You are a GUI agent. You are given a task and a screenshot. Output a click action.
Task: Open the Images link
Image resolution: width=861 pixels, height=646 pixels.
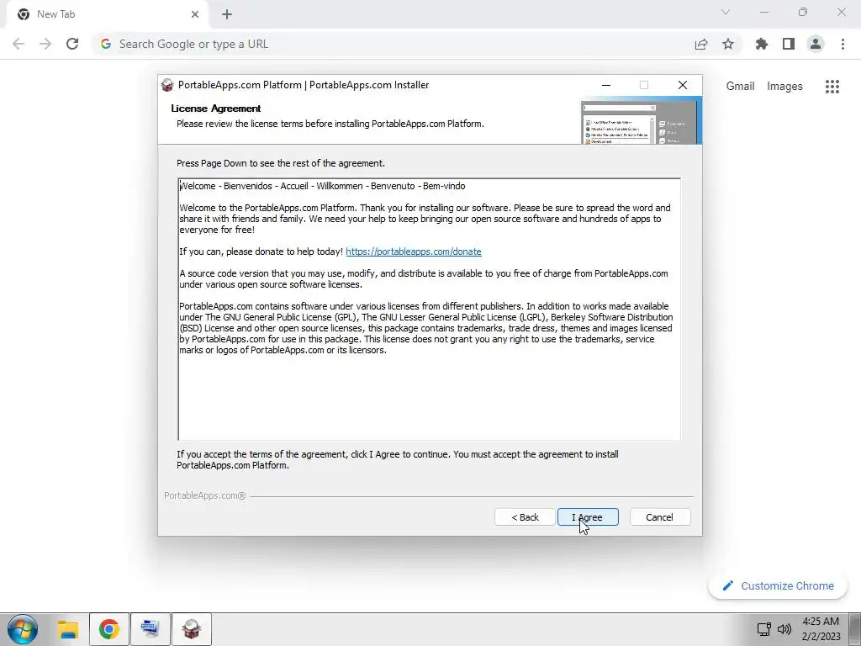(784, 87)
